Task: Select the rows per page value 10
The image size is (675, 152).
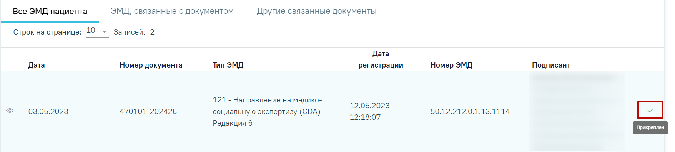Action: pyautogui.click(x=91, y=30)
